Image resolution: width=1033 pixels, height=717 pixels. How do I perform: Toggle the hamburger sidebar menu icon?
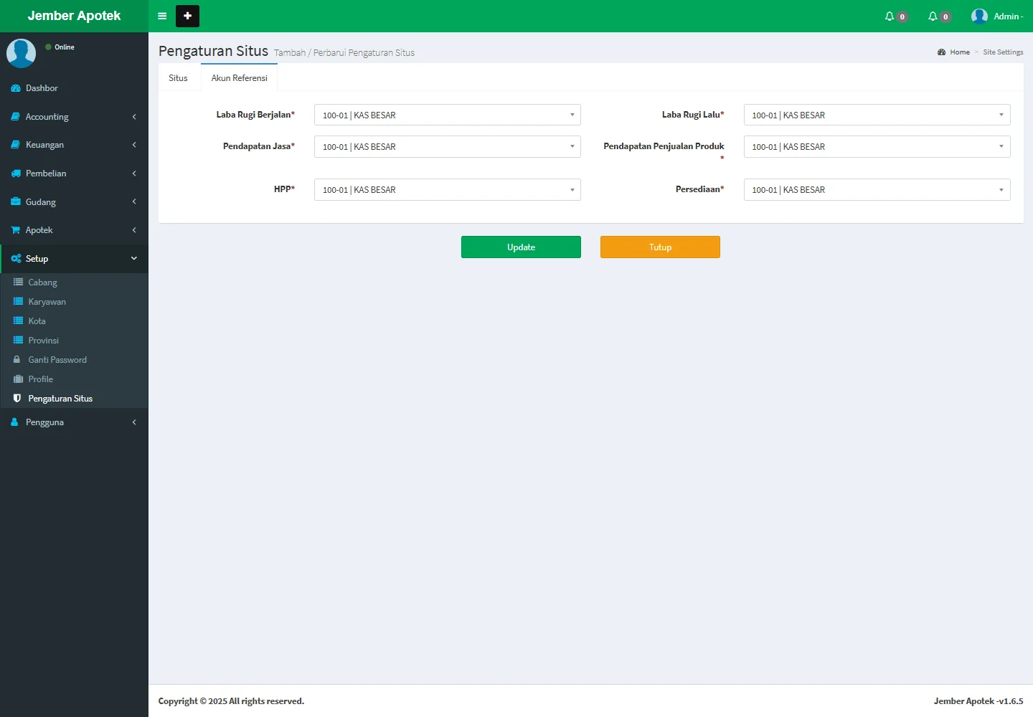coord(162,16)
